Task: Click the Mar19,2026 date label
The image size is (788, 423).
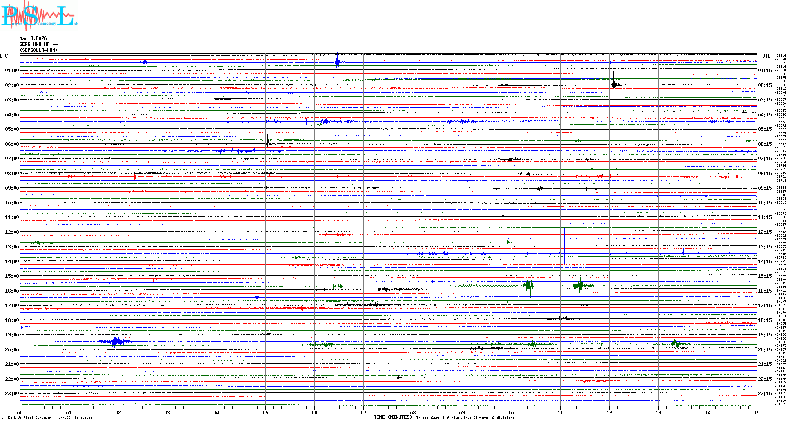Action: point(33,38)
